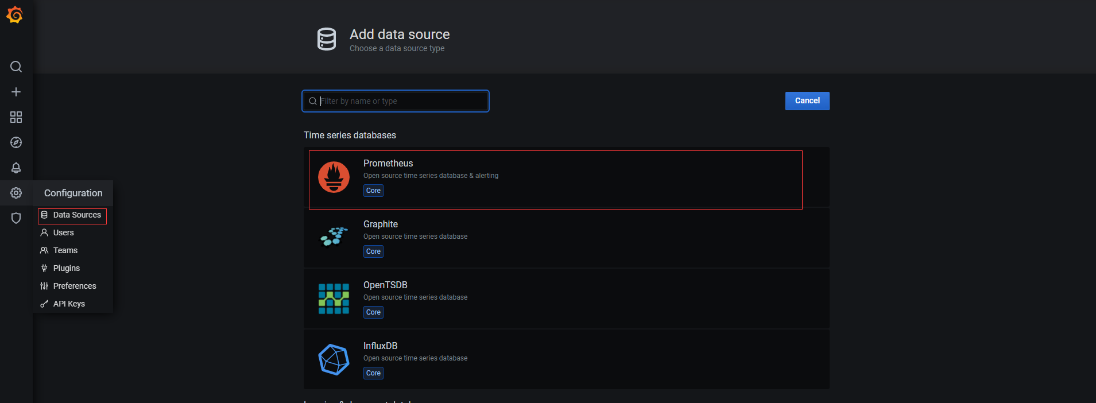Focus the Filter by name or type field
The width and height of the screenshot is (1096, 403).
[402, 102]
